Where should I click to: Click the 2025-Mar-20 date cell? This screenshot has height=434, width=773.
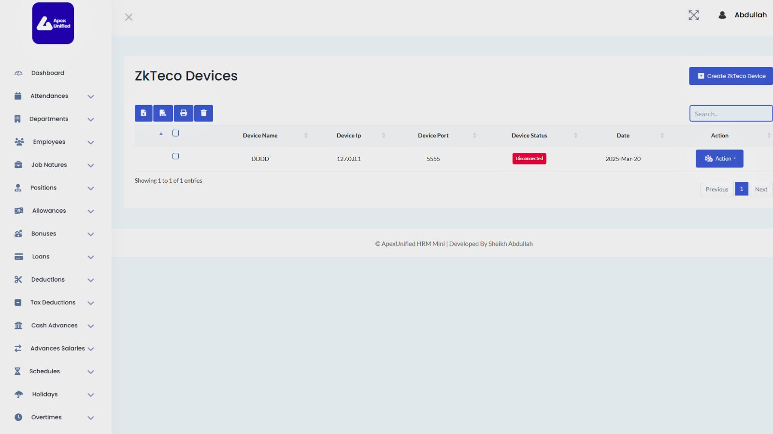click(x=623, y=159)
